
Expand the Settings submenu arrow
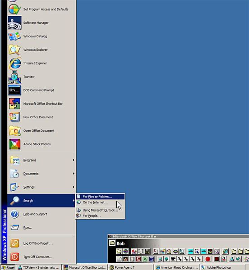click(x=74, y=187)
